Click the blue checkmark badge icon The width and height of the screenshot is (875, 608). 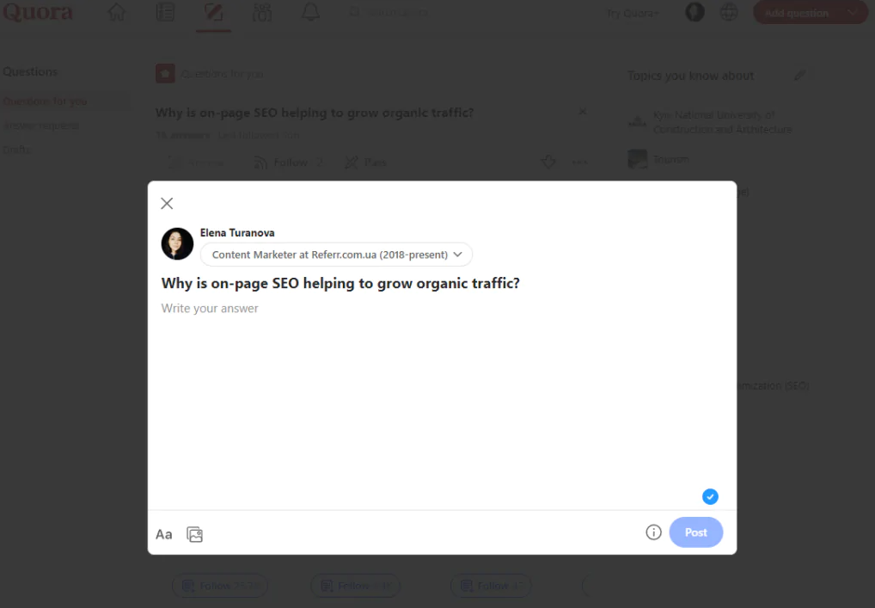pos(710,496)
